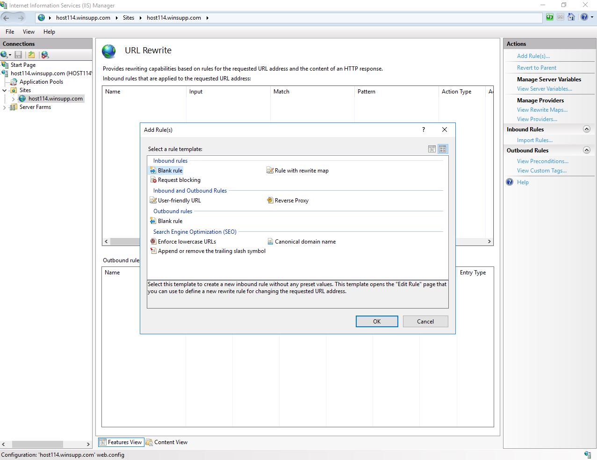Open View Custom Tags... link
The height and width of the screenshot is (460, 597).
(542, 171)
